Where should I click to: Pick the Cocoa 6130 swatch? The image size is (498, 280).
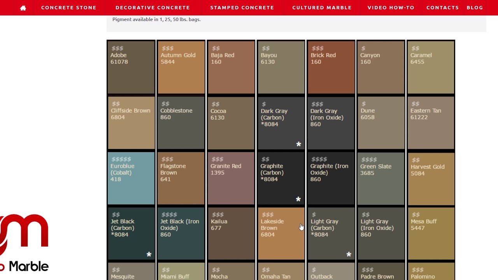point(231,123)
